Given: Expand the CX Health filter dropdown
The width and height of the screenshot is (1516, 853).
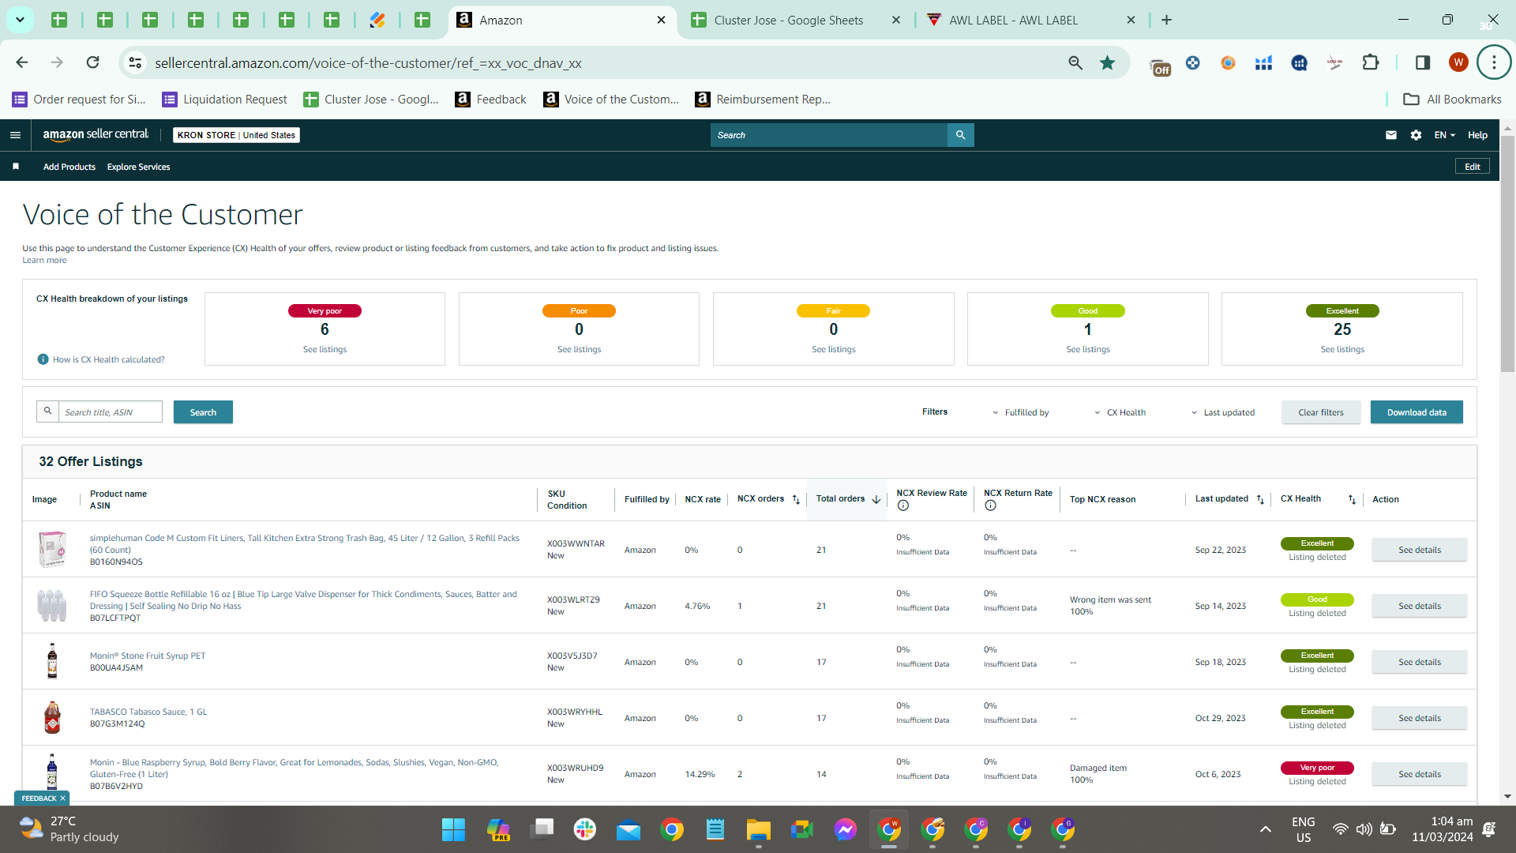Looking at the screenshot, I should coord(1120,412).
